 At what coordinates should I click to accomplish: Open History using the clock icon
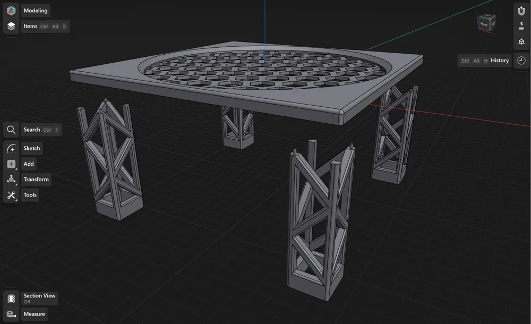pyautogui.click(x=521, y=61)
